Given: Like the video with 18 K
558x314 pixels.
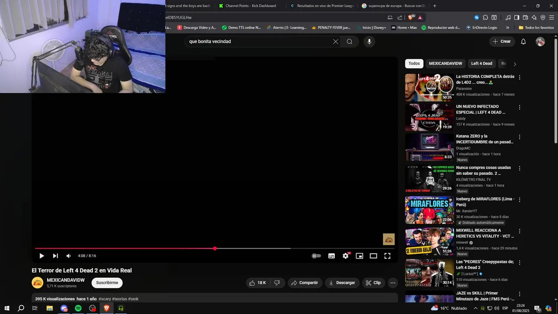Looking at the screenshot, I should (x=257, y=283).
